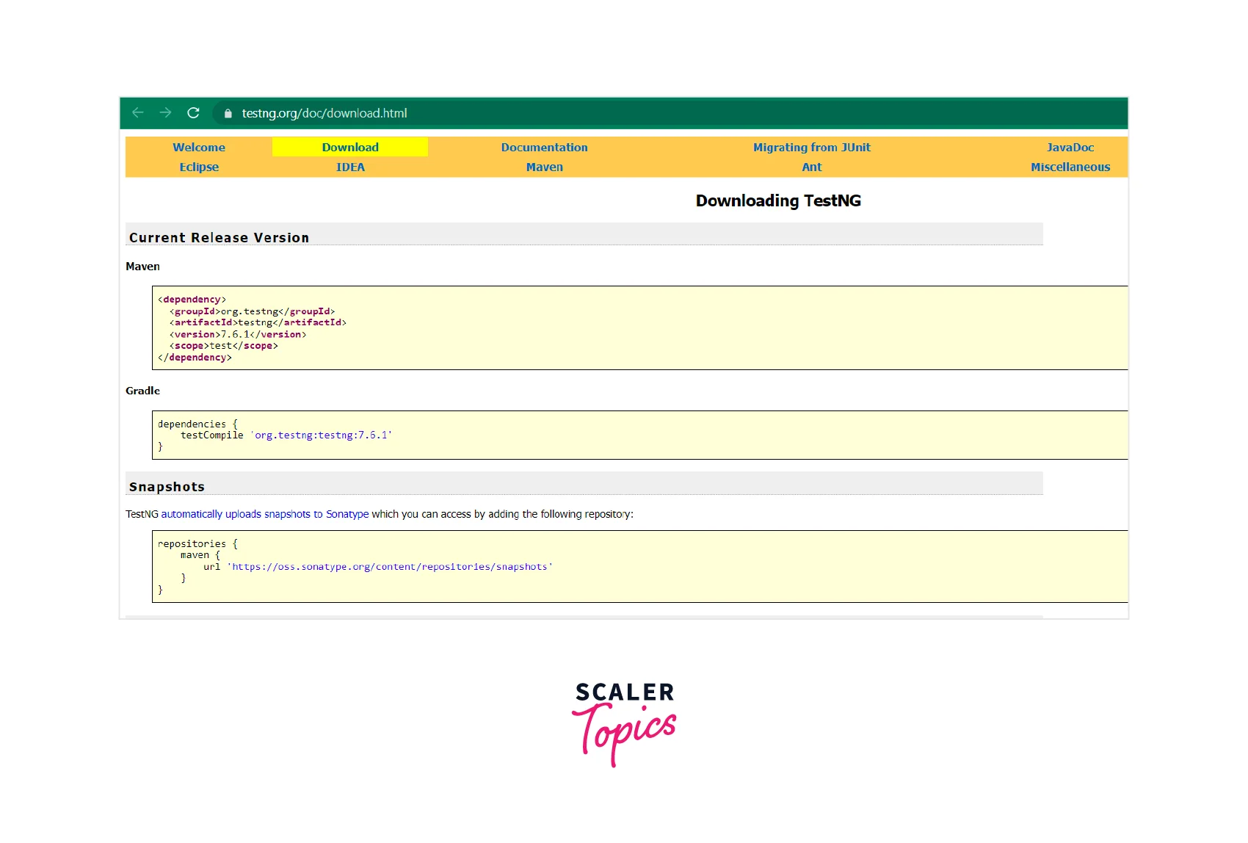Click the Gradle testng dependency string
This screenshot has width=1248, height=843.
(x=323, y=435)
